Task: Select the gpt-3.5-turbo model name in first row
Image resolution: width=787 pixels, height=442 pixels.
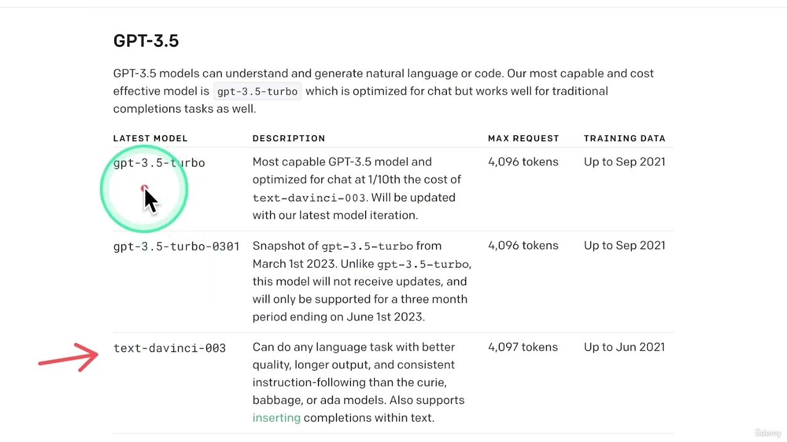Action: coord(159,163)
